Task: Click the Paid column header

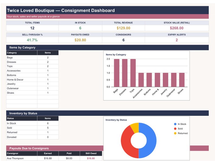Action: click(69, 153)
